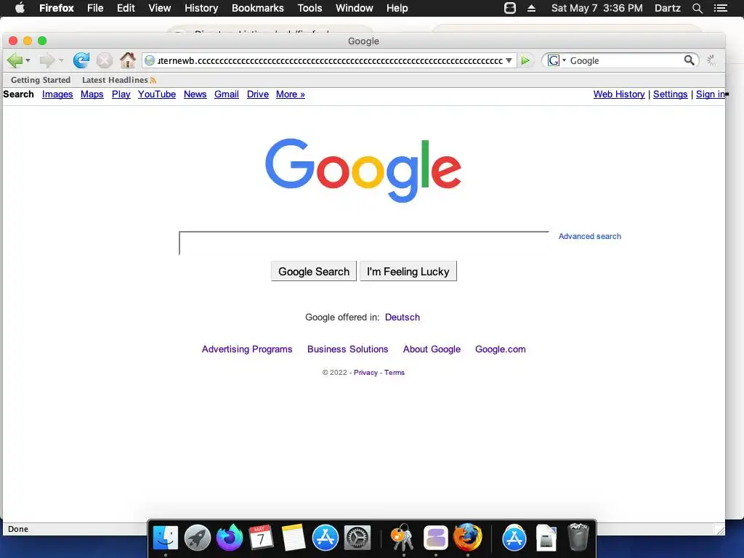Screen dimensions: 744x558
Task: Click the search magnifier in Firefox search box
Action: click(689, 60)
